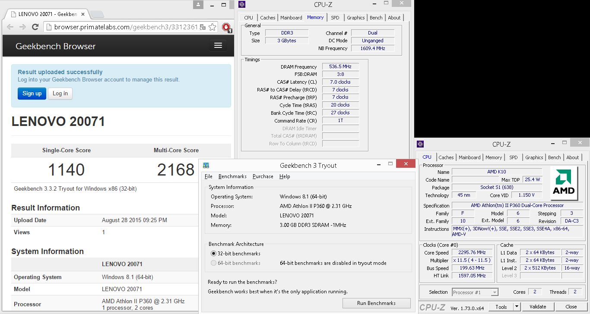The width and height of the screenshot is (590, 314).
Task: Start the test with Run Benchmarks
Action: pos(376,303)
